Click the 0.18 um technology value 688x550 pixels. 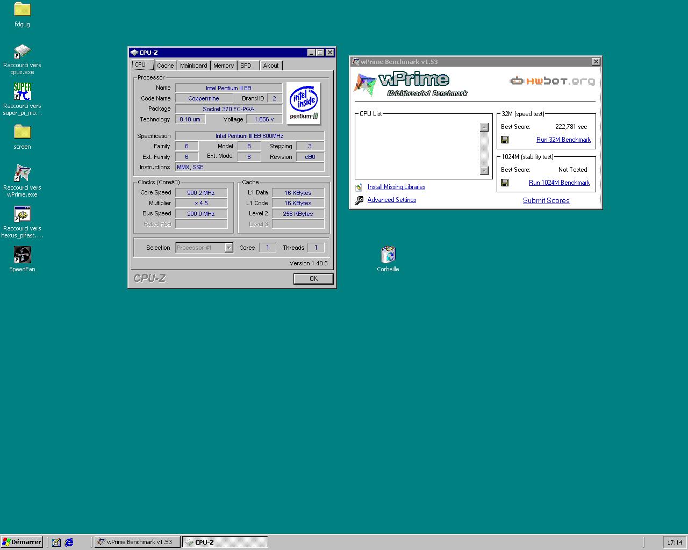tap(190, 119)
